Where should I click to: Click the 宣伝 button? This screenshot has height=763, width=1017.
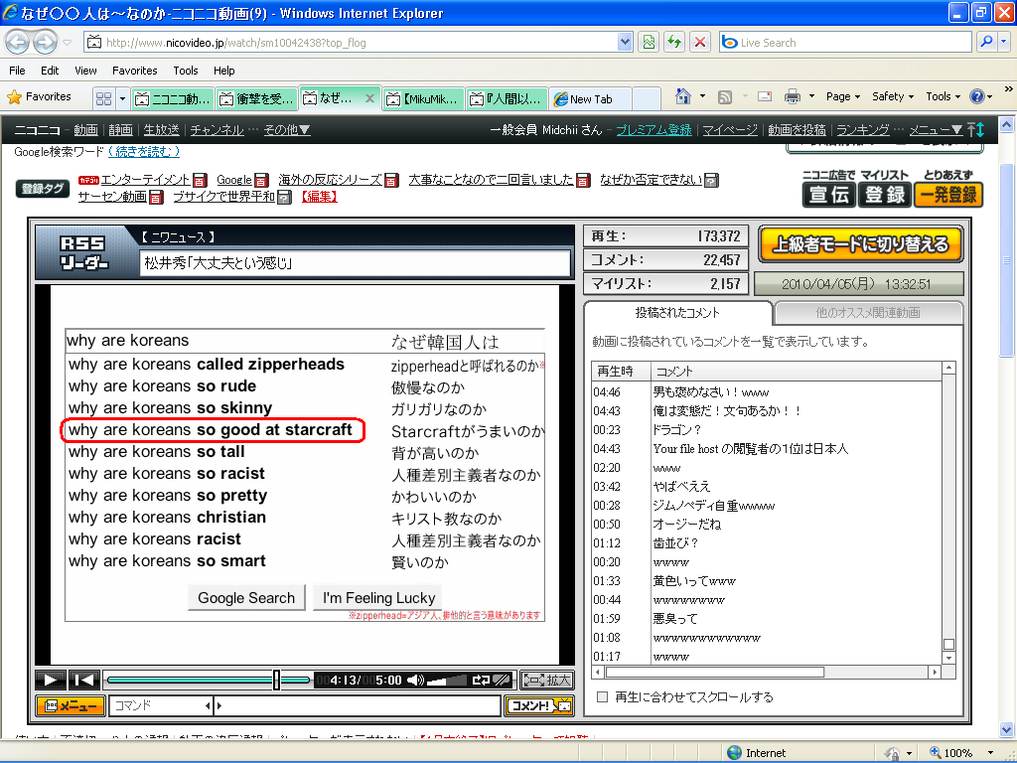pos(829,195)
